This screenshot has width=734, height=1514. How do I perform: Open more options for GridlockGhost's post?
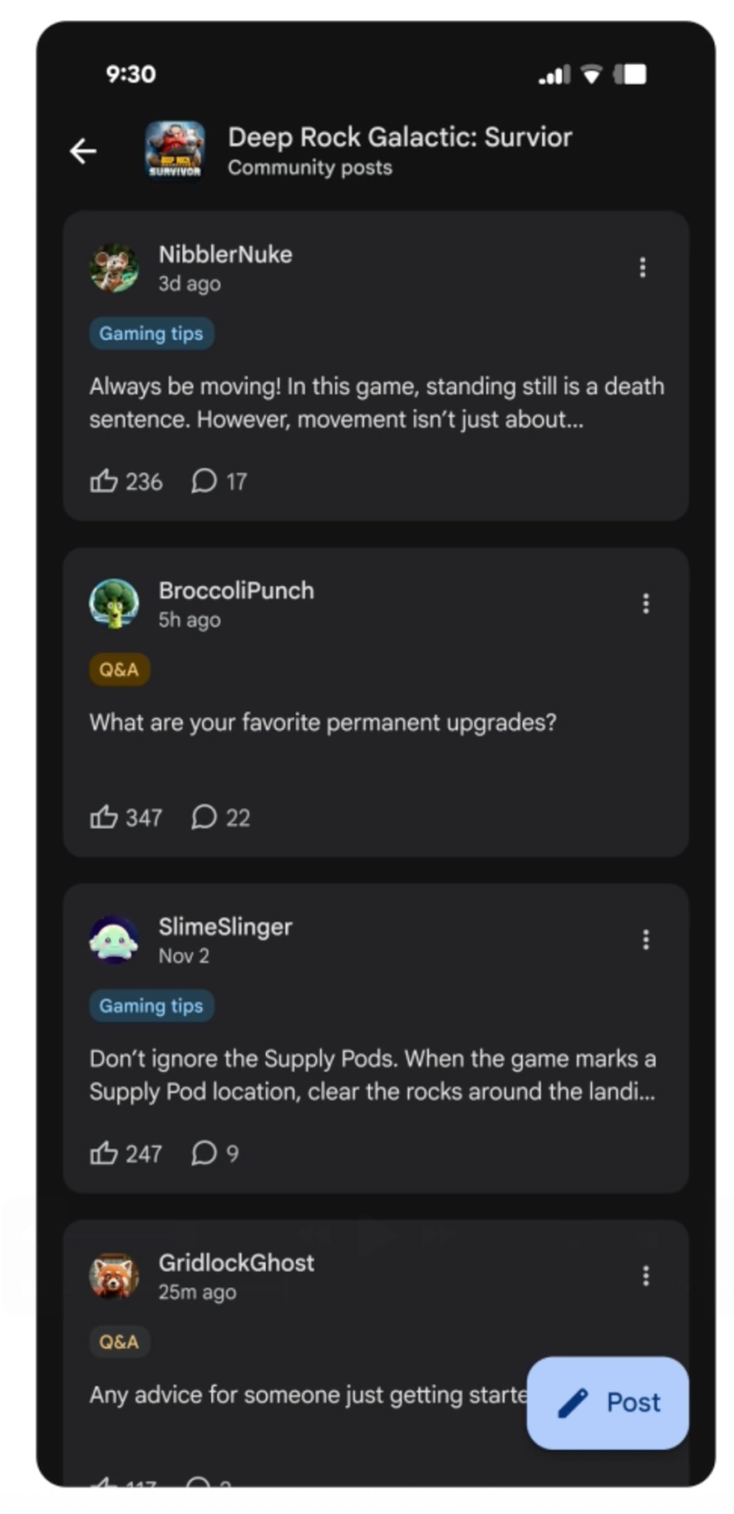645,1276
